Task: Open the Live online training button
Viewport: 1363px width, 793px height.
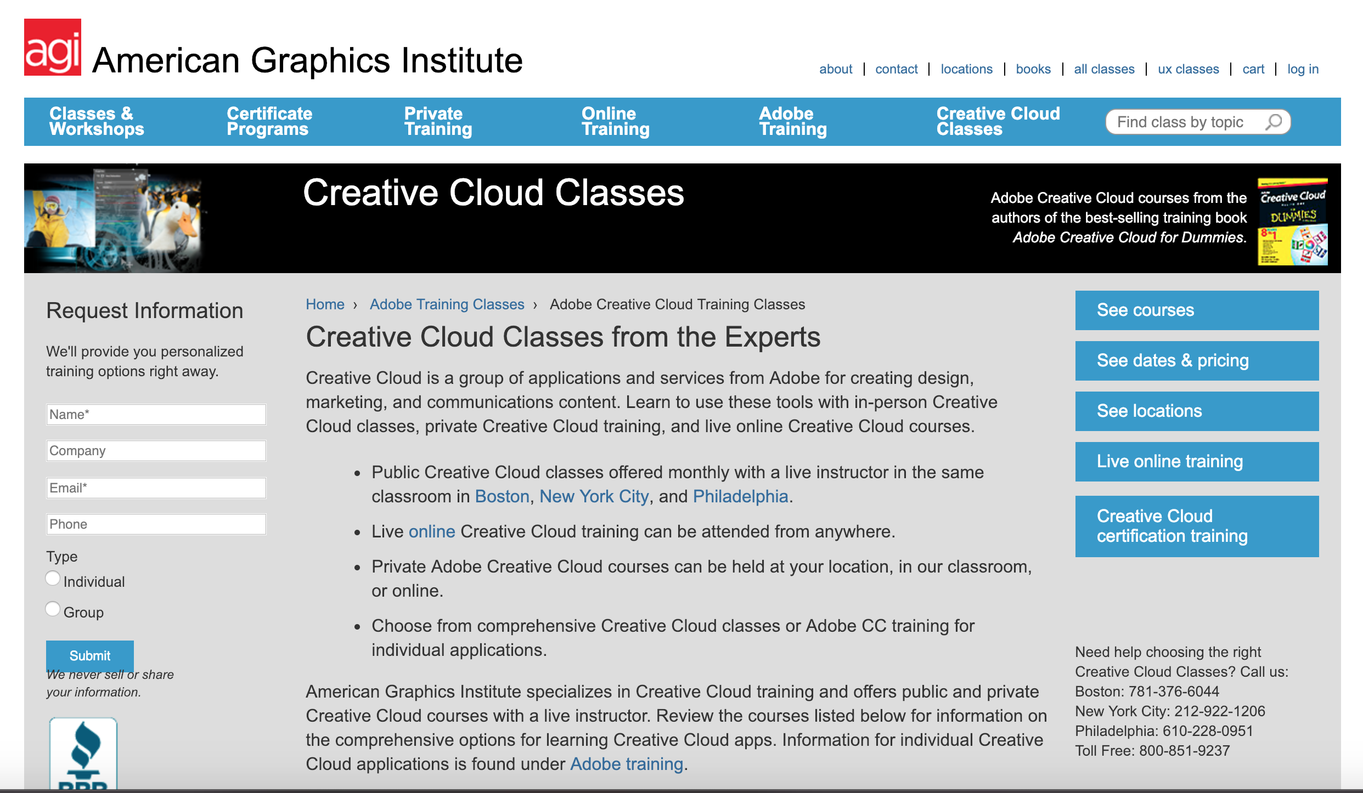Action: point(1197,462)
